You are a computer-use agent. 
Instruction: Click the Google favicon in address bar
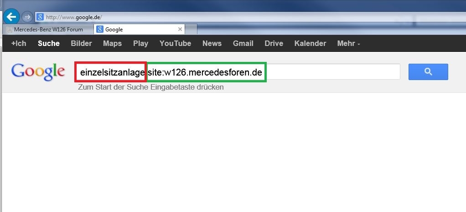(x=40, y=17)
